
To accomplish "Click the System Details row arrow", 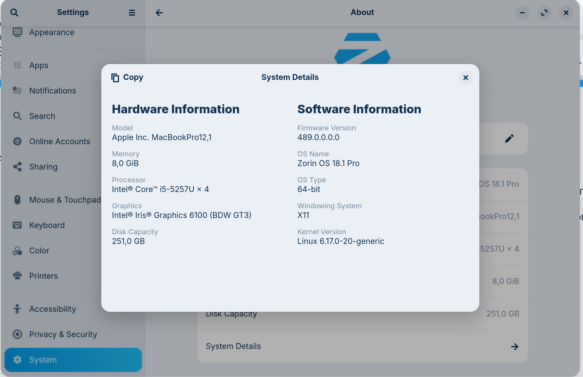I will [x=514, y=346].
